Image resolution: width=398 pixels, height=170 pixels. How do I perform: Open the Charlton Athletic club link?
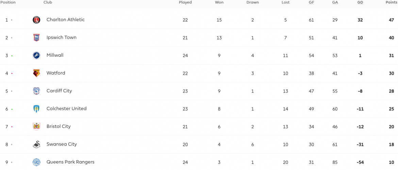tap(66, 19)
